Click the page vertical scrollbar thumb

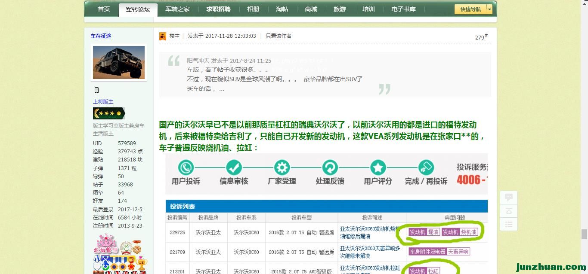point(584,234)
